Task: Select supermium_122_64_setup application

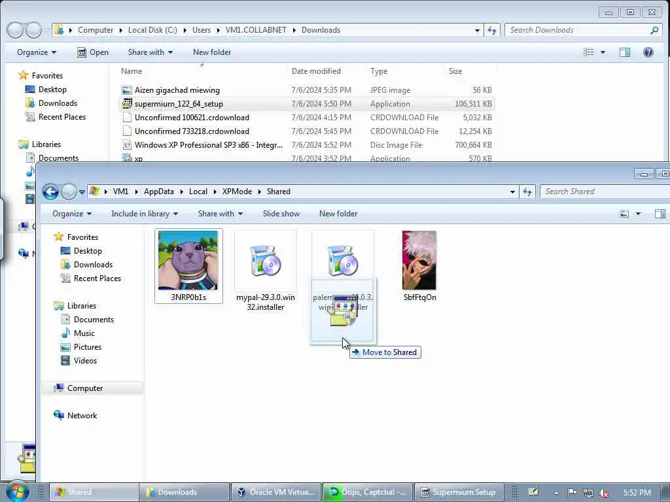Action: (306, 104)
